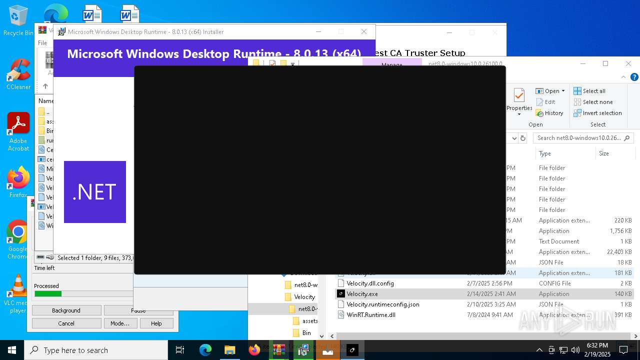Click the Edit item in Explorer ribbon

click(x=545, y=102)
